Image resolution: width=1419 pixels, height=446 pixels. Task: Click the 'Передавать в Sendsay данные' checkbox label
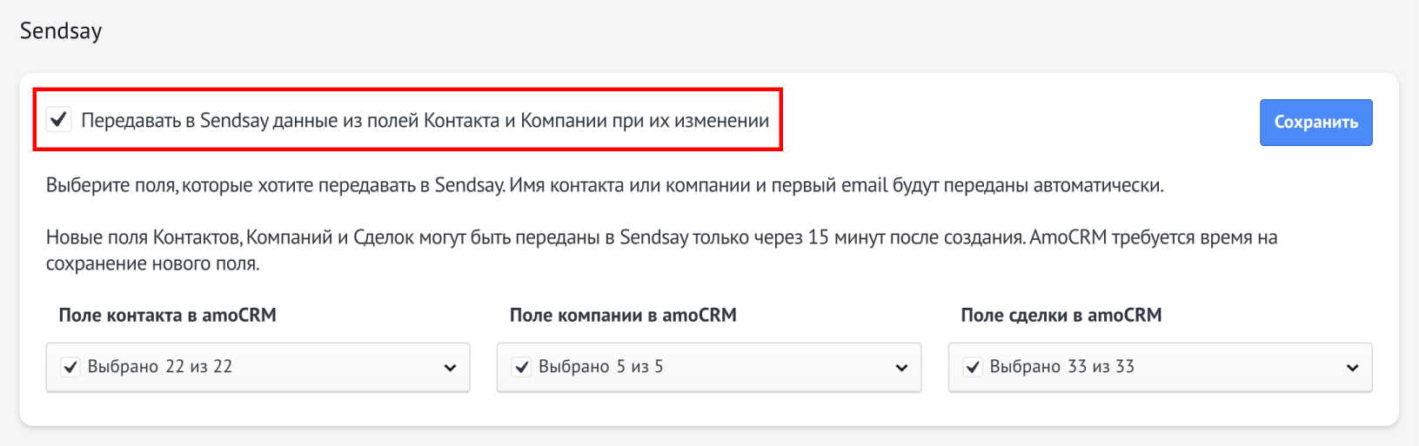tap(425, 121)
